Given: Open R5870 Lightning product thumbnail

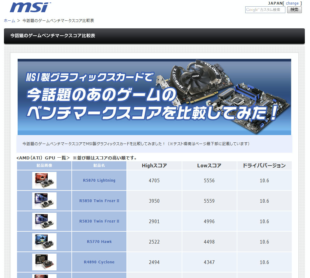Looking at the screenshot, I should tap(44, 180).
